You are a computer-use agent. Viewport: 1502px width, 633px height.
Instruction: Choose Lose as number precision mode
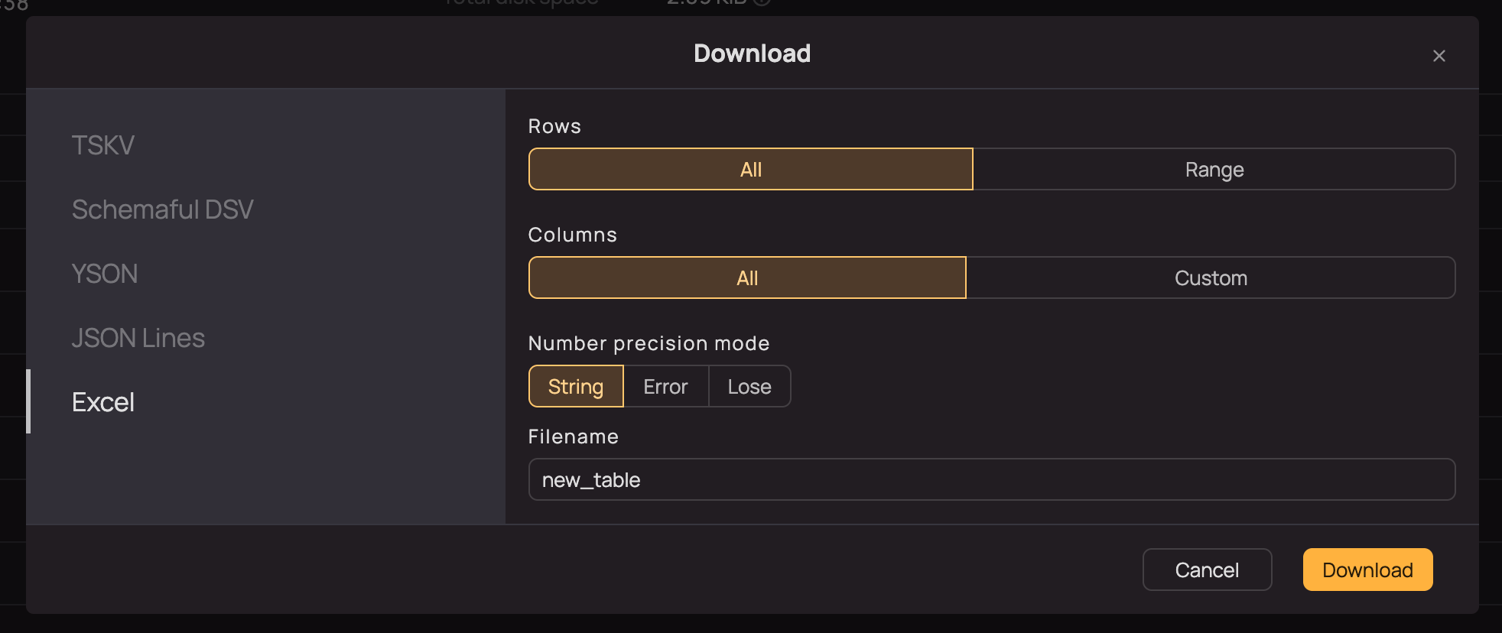click(749, 386)
